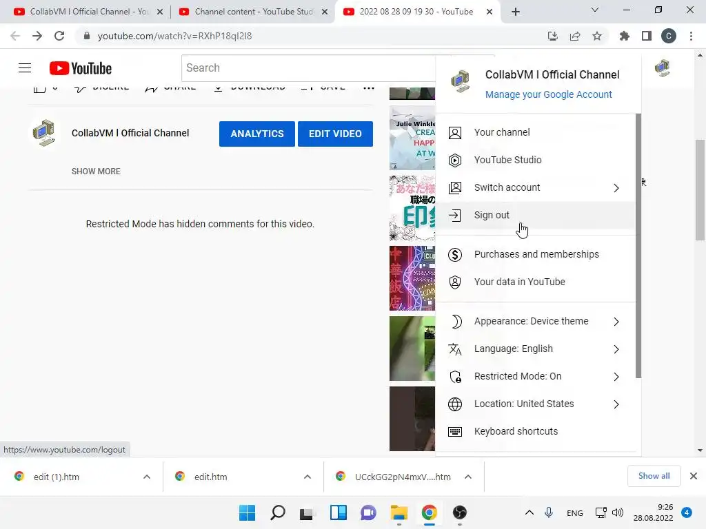
Task: Open the neon sign suggested video thumbnail
Action: click(412, 278)
